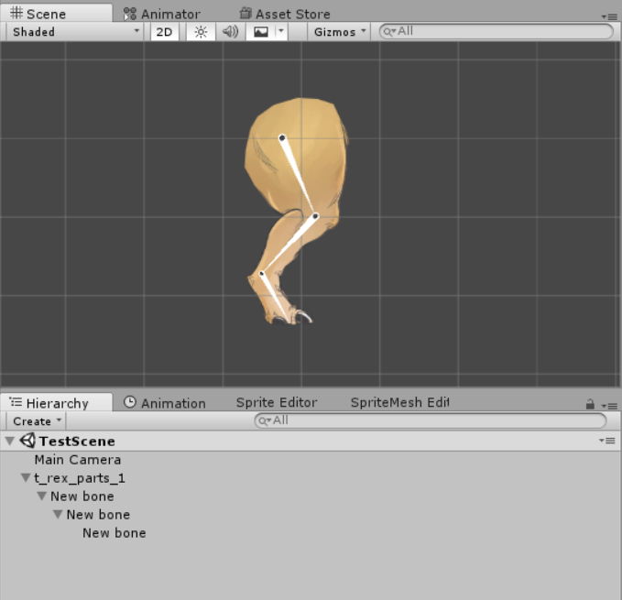Image resolution: width=622 pixels, height=600 pixels.
Task: Open the Asset Store tab
Action: click(x=285, y=14)
